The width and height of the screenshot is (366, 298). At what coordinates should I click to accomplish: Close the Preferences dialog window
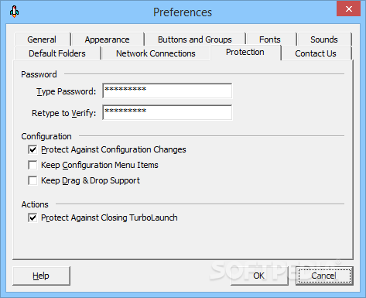coord(348,9)
